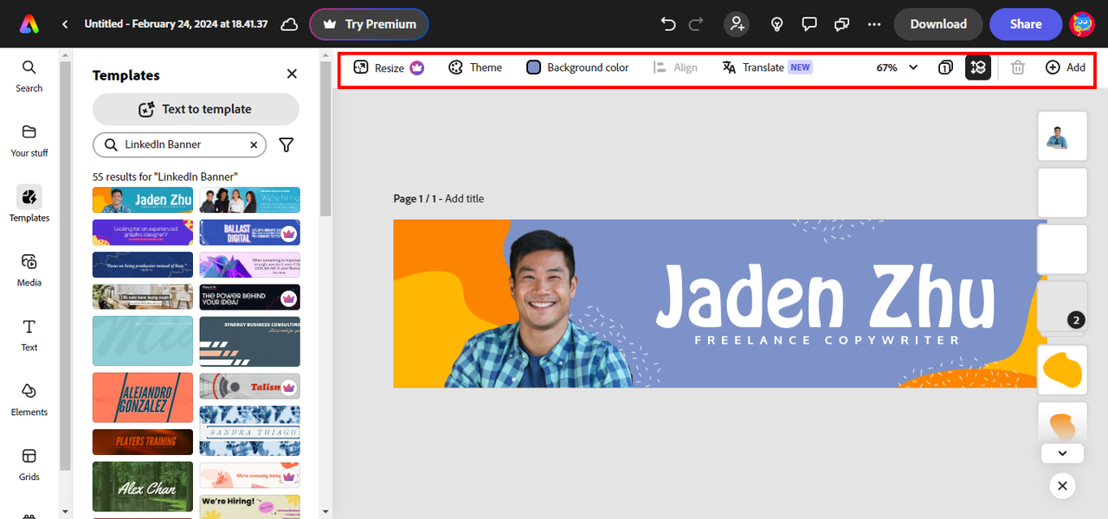This screenshot has height=519, width=1108.
Task: Click the lightbulb tips icon
Action: tap(777, 24)
